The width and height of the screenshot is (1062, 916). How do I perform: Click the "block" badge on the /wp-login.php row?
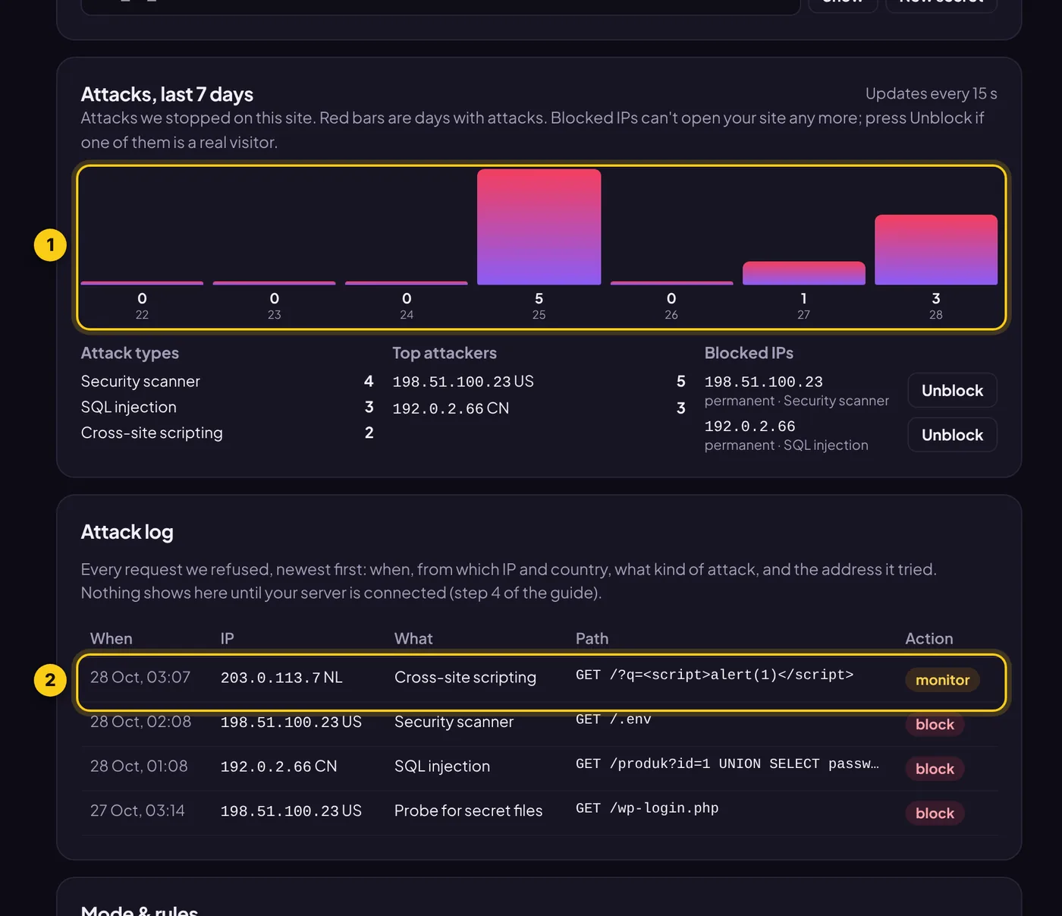935,814
